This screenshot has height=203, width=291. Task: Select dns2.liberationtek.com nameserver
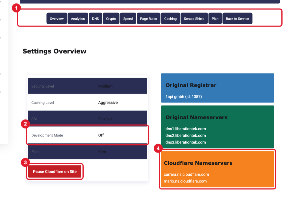(x=186, y=136)
